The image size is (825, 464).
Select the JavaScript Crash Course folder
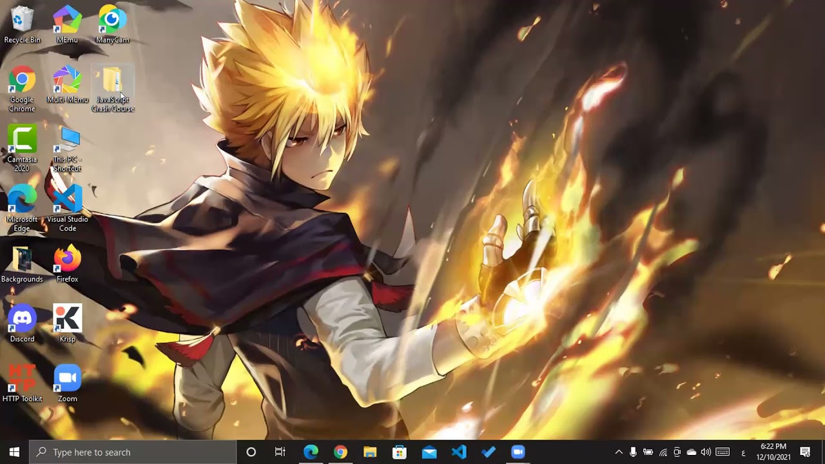(113, 90)
